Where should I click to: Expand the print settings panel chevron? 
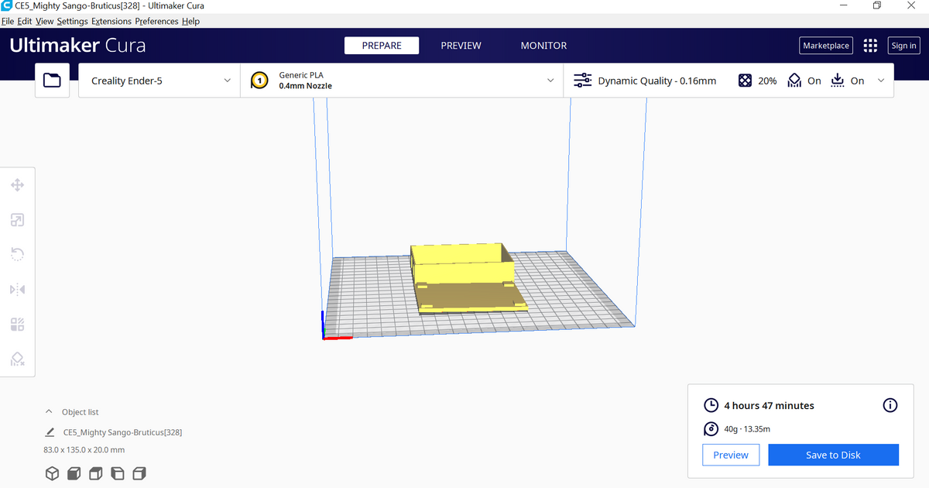[x=881, y=81]
